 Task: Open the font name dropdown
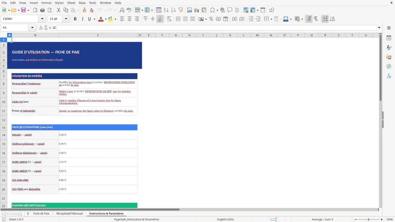[x=42, y=19]
